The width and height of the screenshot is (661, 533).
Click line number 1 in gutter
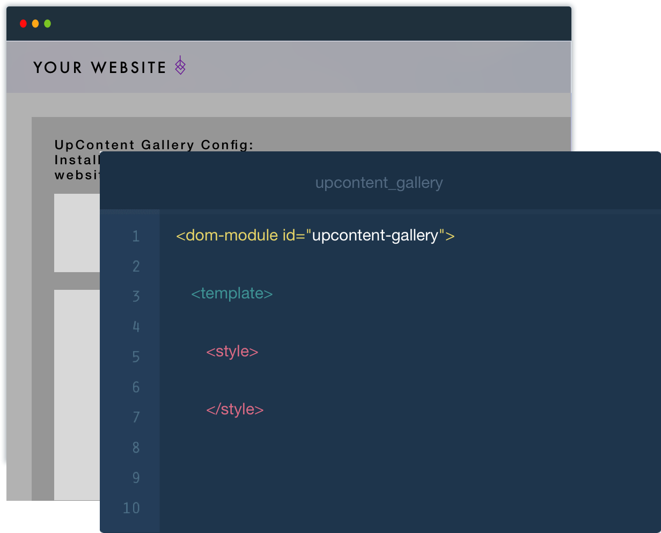point(136,236)
